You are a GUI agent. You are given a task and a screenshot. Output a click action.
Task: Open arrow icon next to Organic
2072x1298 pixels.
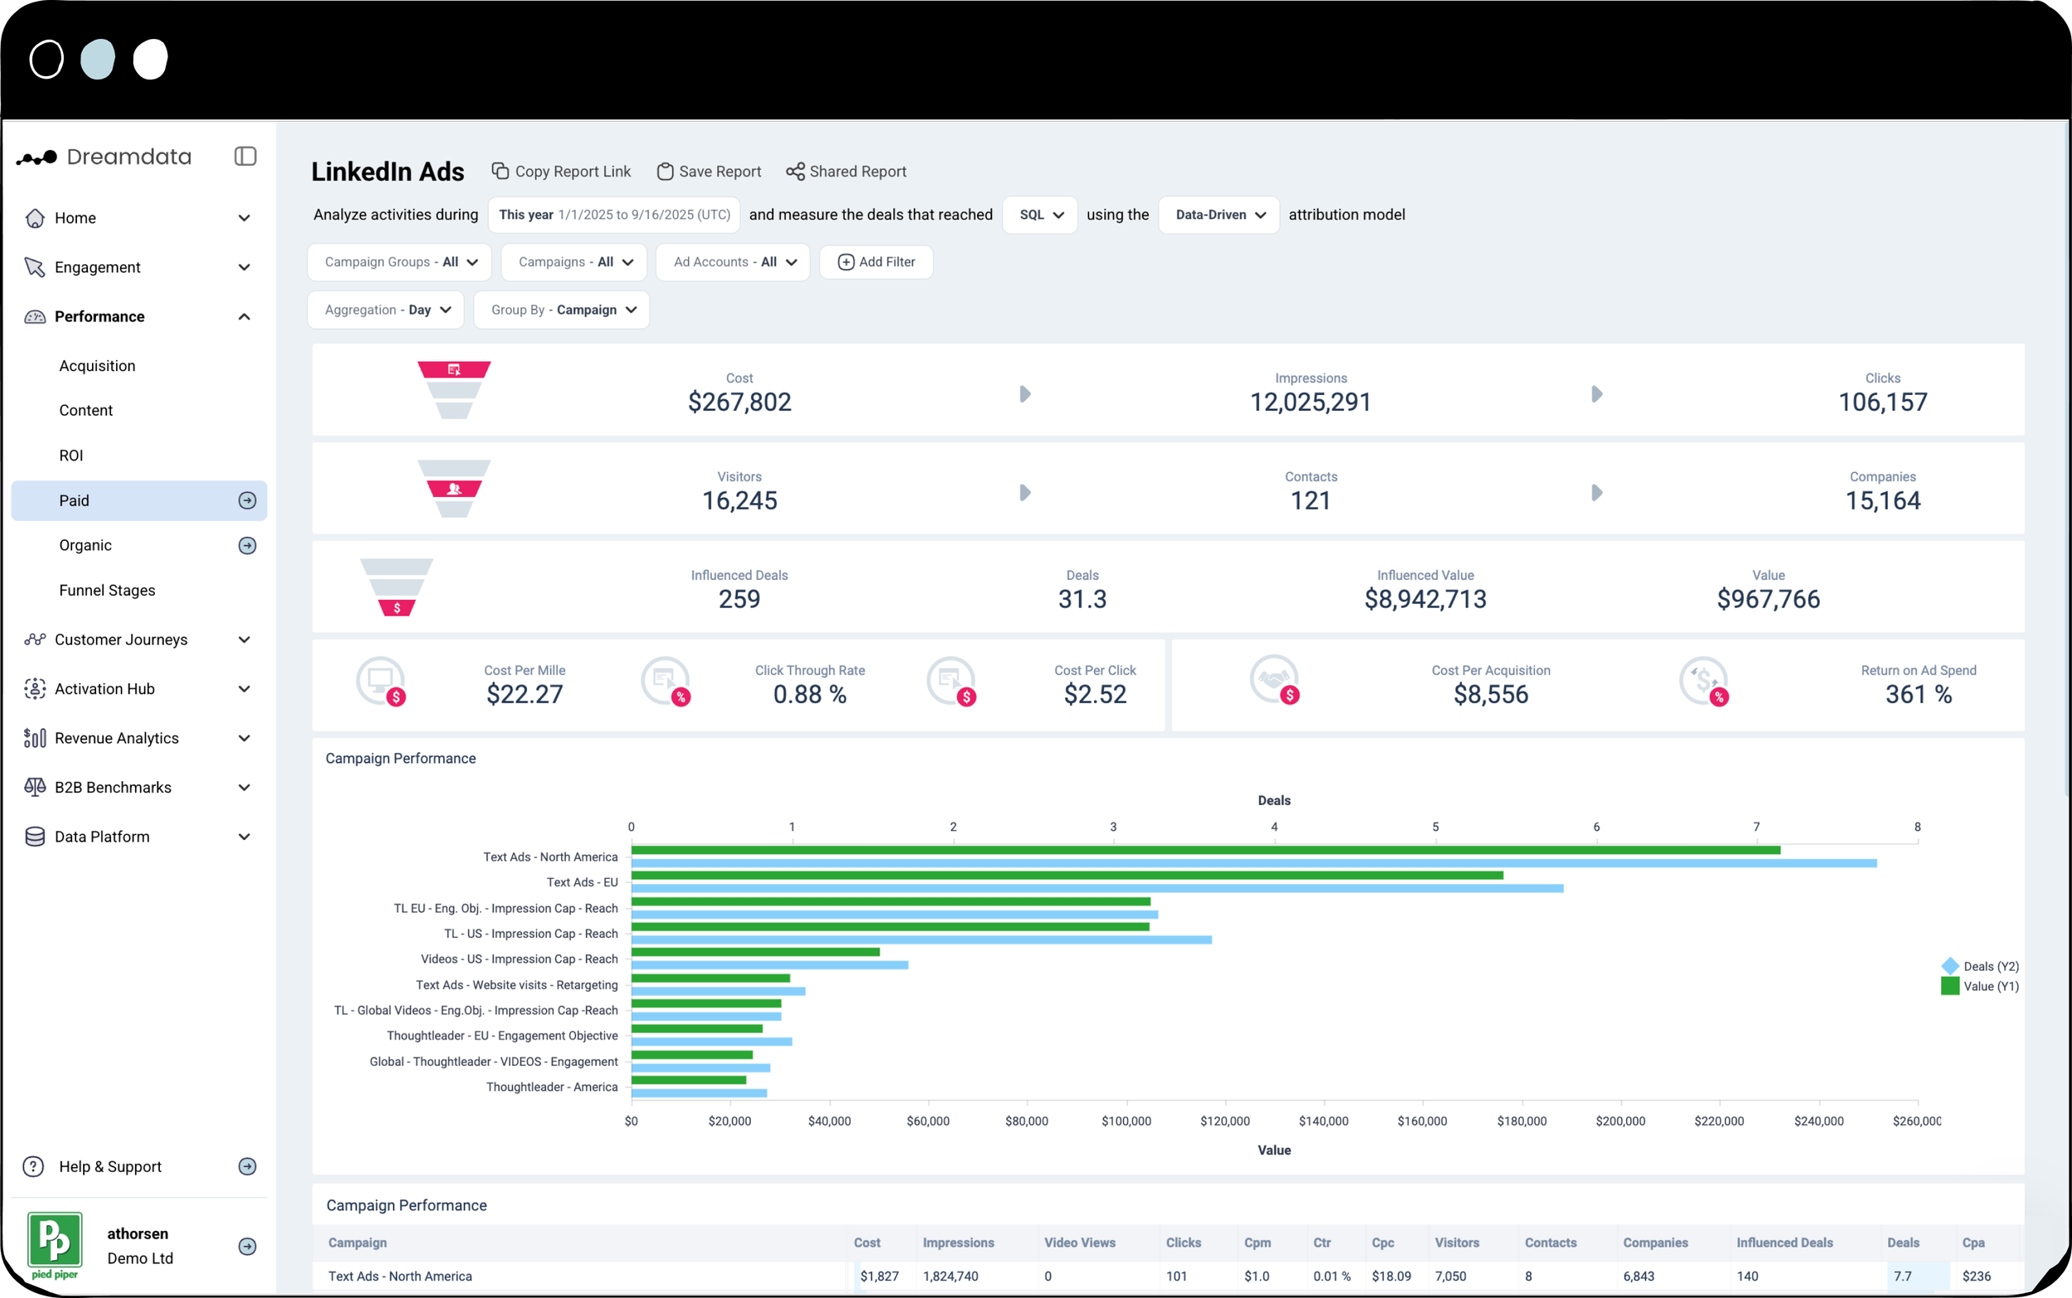pyautogui.click(x=247, y=545)
